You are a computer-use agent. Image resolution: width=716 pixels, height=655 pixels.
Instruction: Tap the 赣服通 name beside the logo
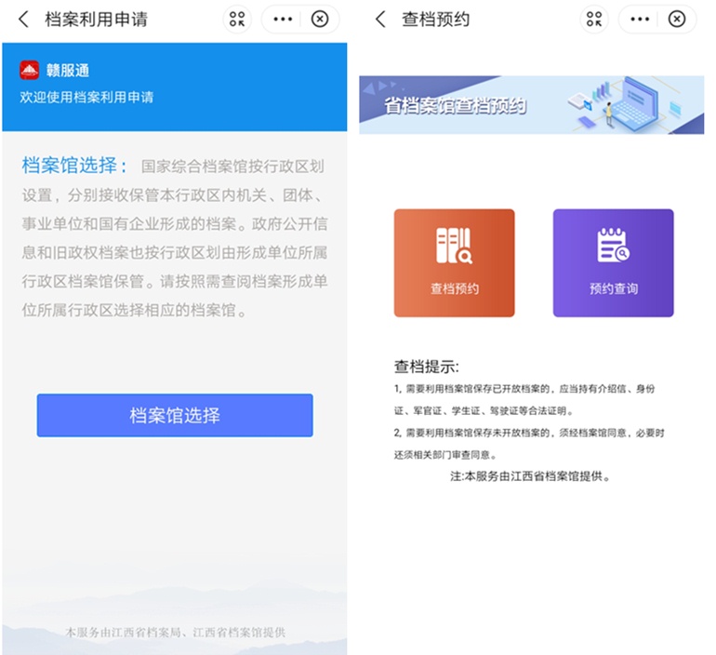68,70
